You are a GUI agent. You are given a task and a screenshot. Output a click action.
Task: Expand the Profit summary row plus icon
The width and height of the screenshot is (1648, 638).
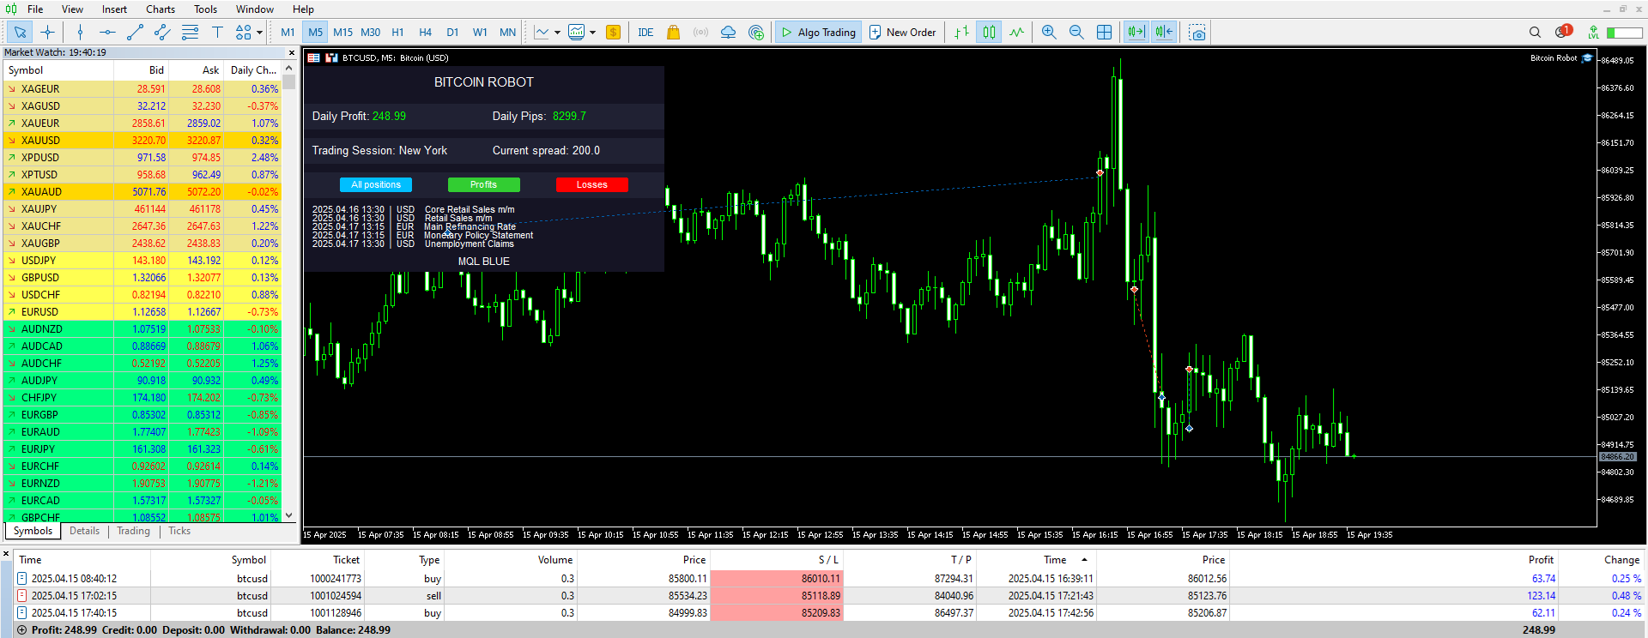click(x=21, y=630)
